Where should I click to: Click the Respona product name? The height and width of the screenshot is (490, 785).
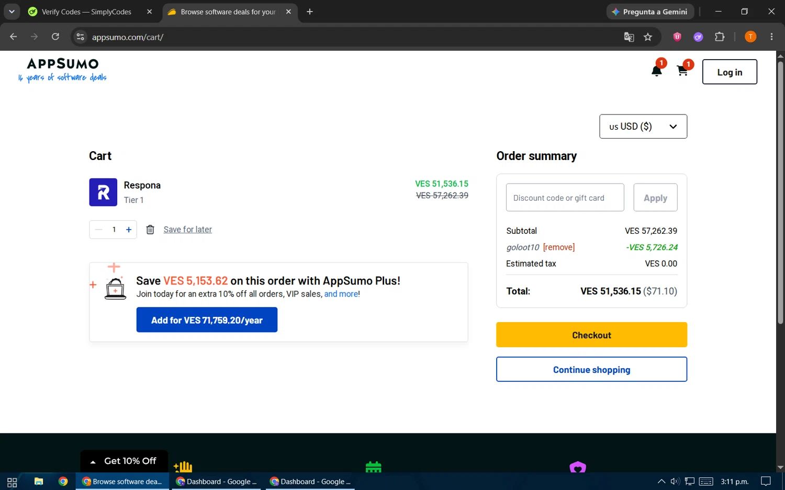pos(142,185)
